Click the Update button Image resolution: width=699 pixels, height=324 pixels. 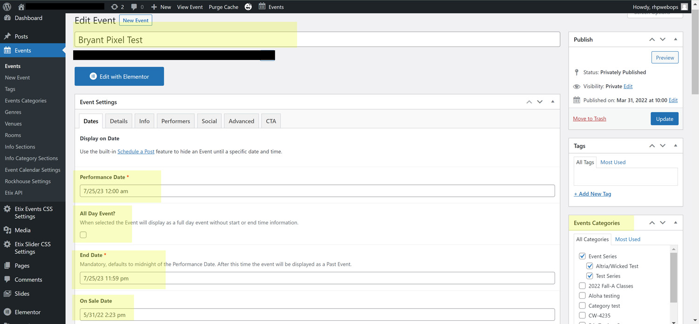click(664, 119)
